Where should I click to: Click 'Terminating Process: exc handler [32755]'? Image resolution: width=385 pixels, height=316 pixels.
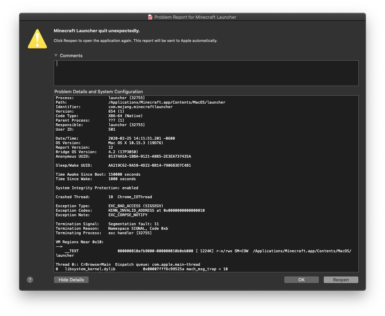(104, 233)
